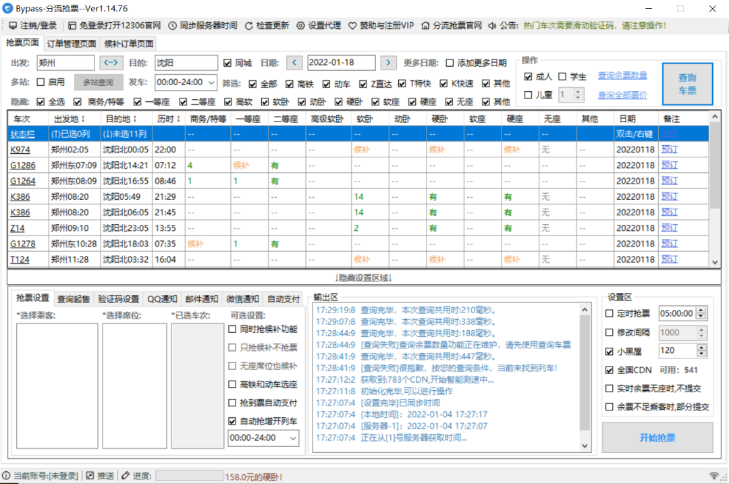The width and height of the screenshot is (729, 484).
Task: Enable the 学生 student checkbox
Action: [x=562, y=76]
